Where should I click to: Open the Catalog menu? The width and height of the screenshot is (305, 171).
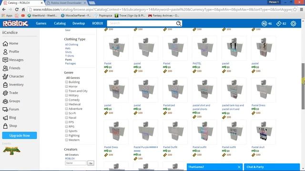[x=60, y=23]
